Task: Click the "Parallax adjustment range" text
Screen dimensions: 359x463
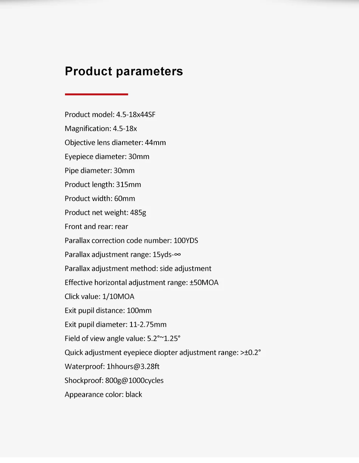Action: click(122, 255)
